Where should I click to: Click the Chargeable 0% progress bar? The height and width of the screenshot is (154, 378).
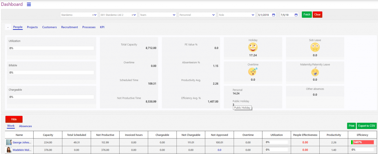(51, 97)
